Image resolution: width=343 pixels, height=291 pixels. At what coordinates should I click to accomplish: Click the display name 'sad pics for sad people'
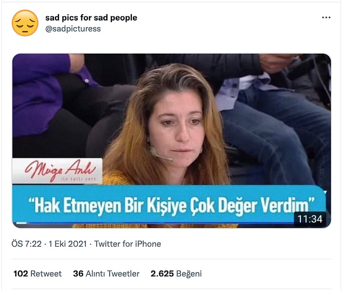91,17
